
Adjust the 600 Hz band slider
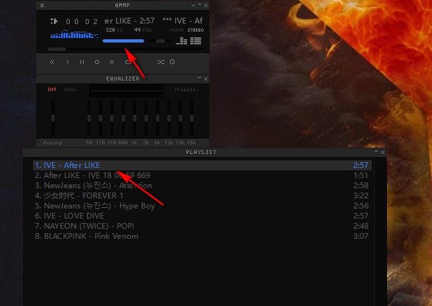tap(124, 118)
